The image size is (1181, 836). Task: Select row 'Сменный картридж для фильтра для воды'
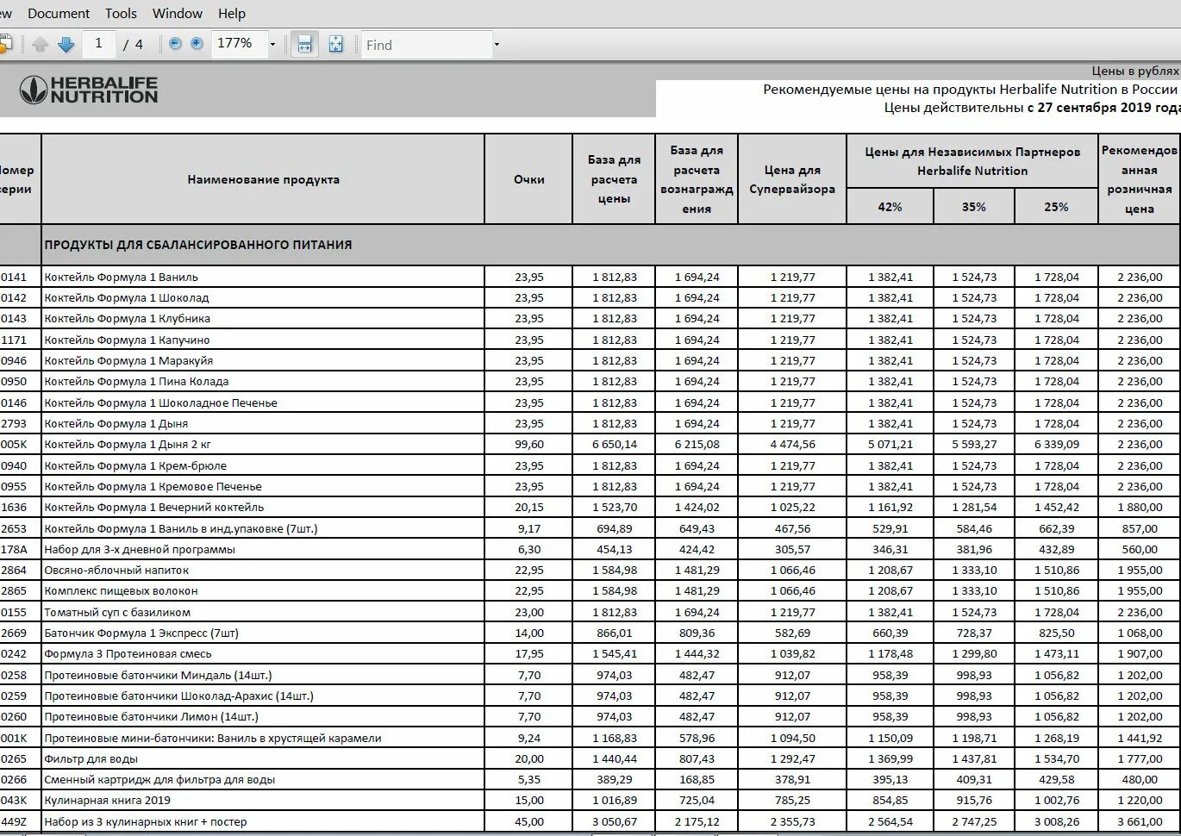point(590,779)
